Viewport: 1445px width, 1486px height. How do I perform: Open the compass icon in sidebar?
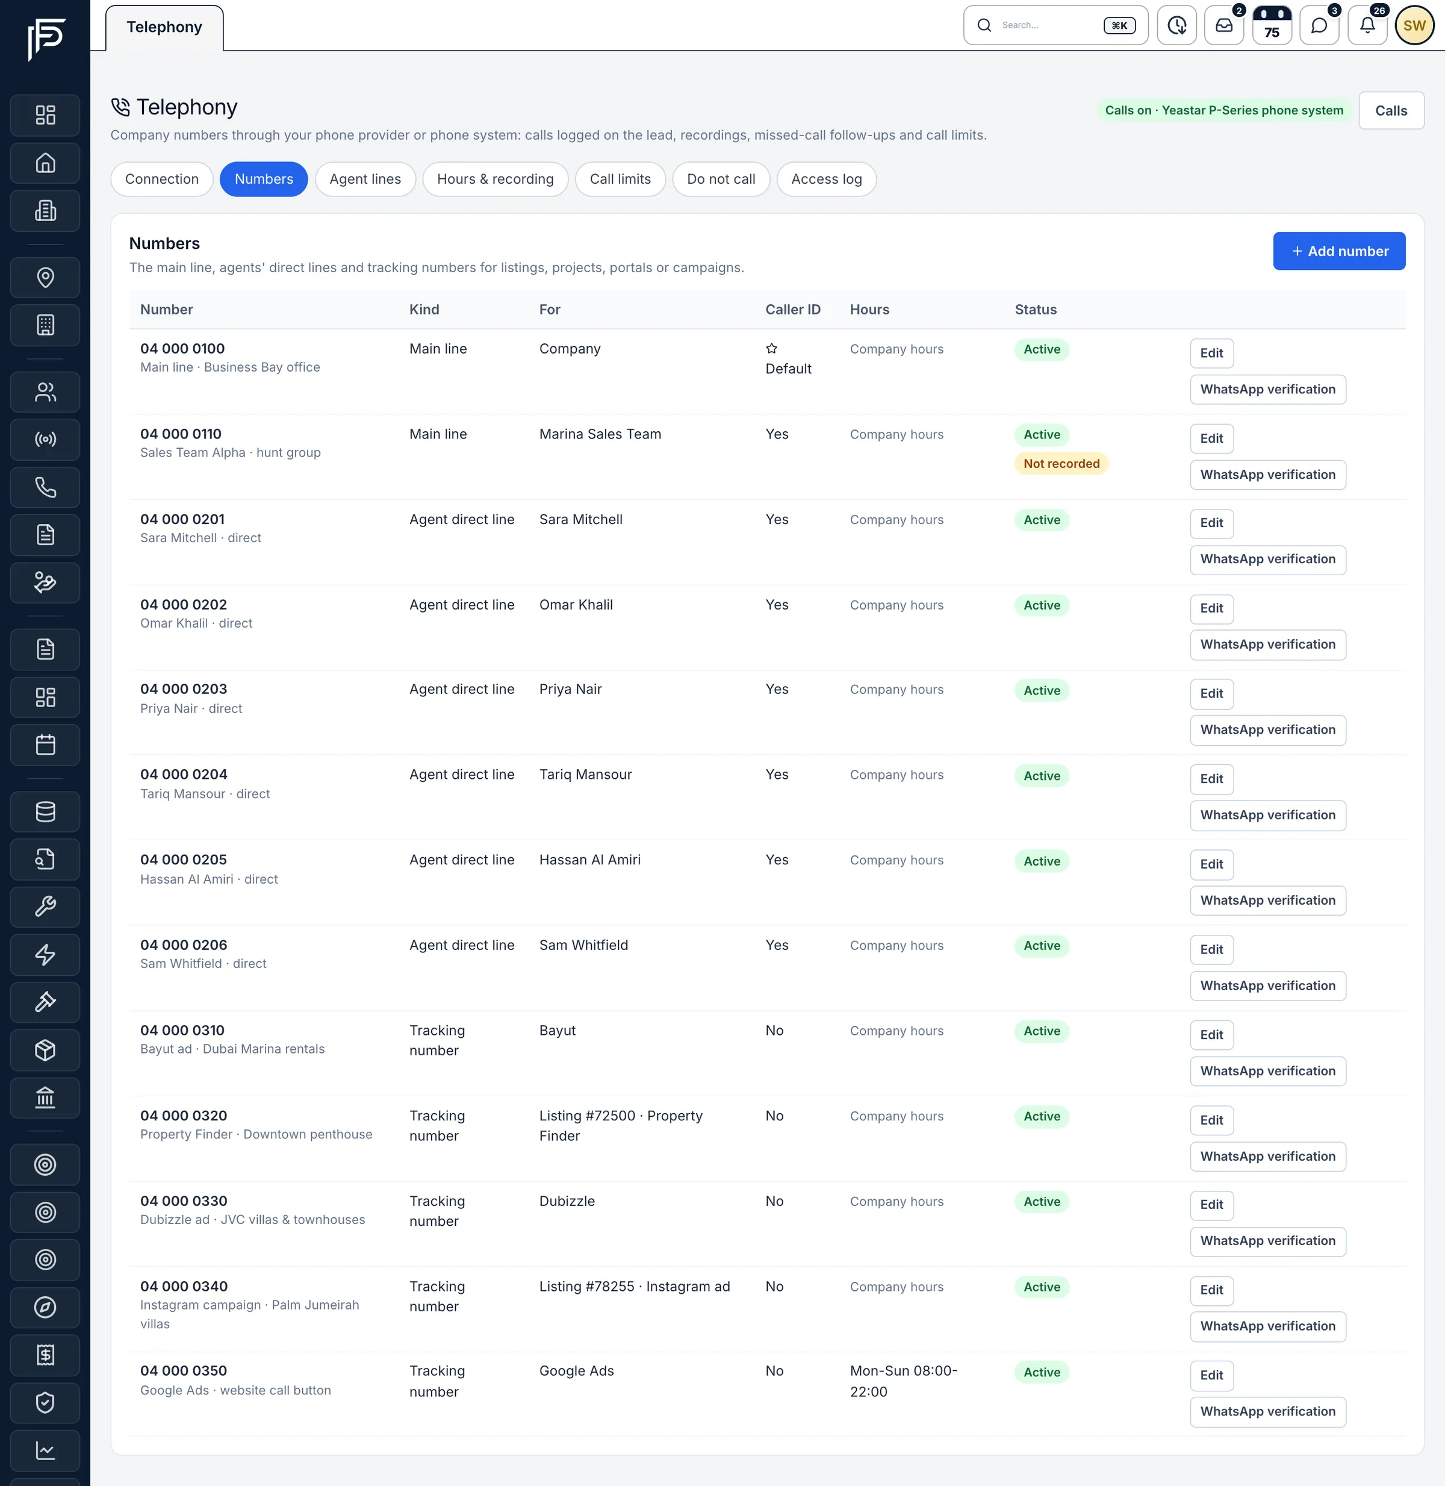46,1308
